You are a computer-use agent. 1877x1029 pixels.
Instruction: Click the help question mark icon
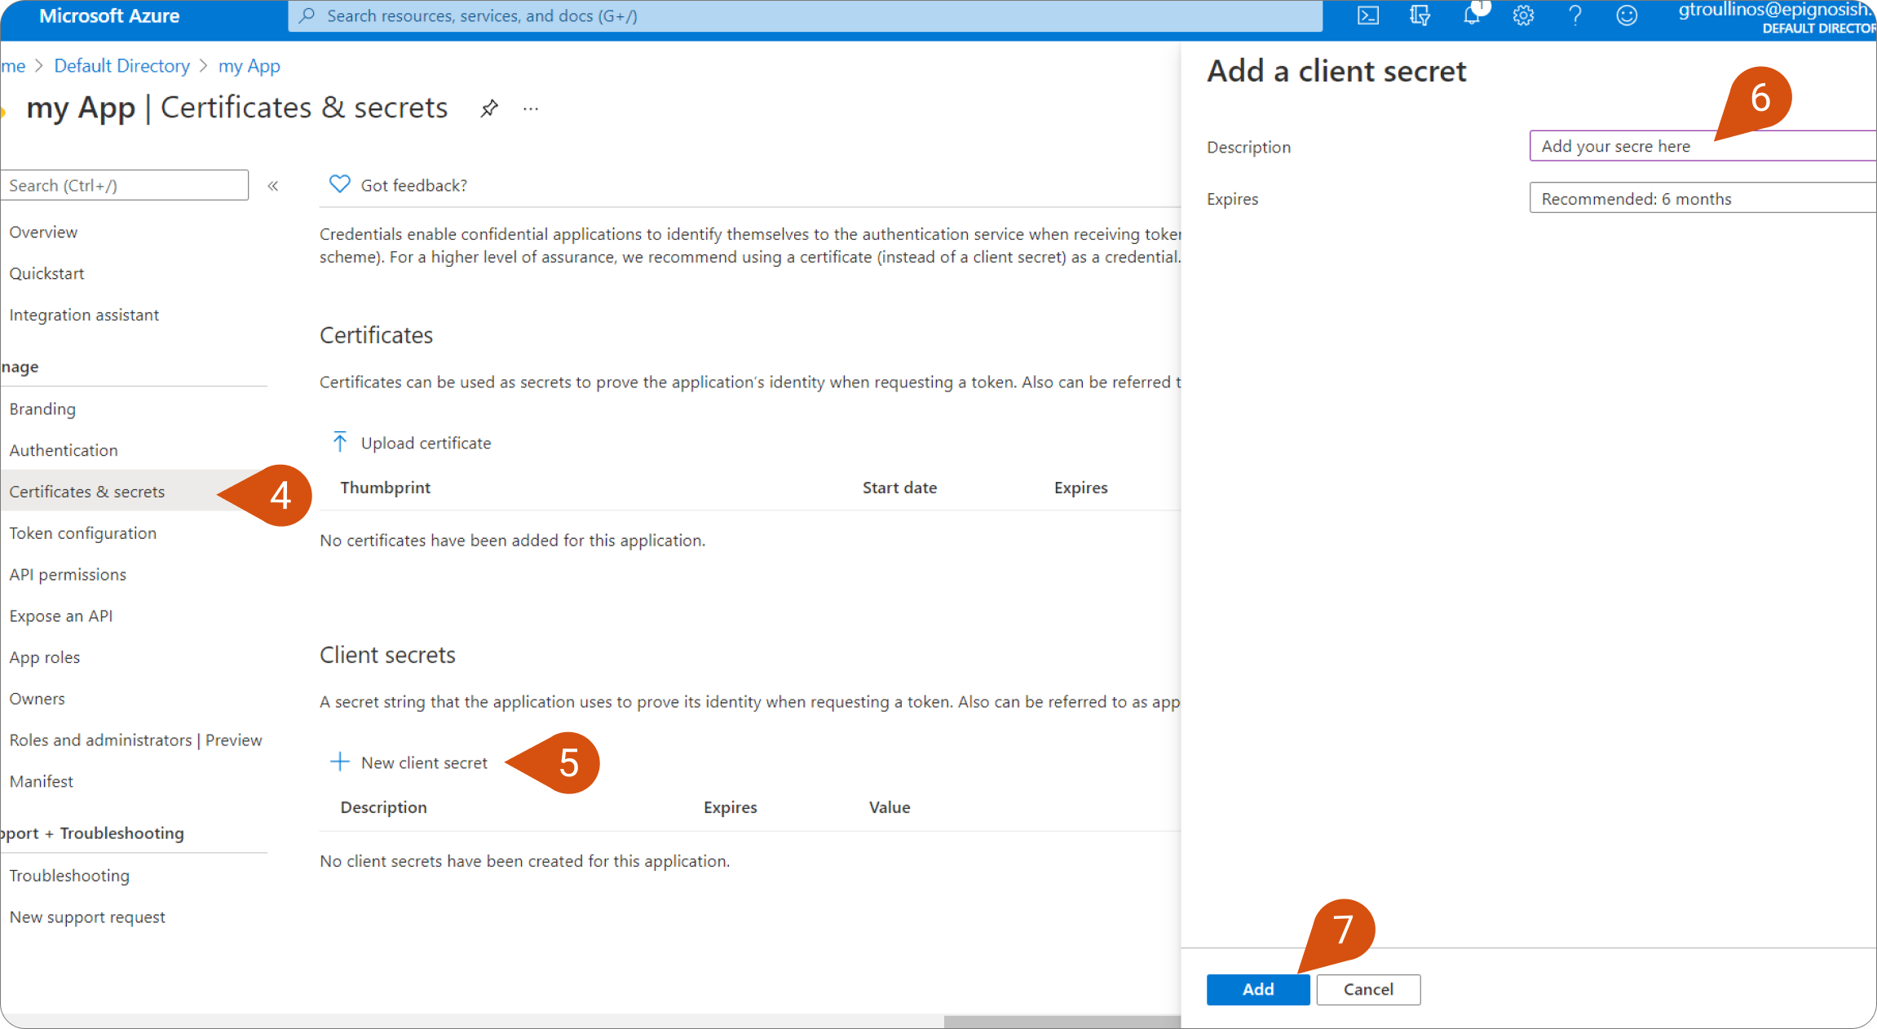pyautogui.click(x=1574, y=15)
